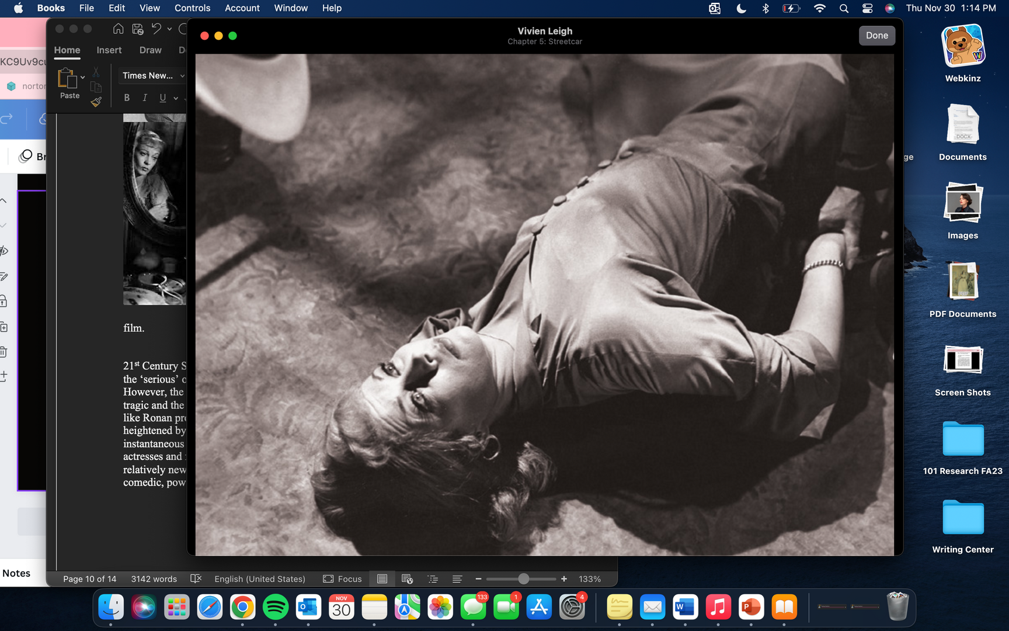Open Spotify from the Dock
The image size is (1009, 631).
coord(276,608)
